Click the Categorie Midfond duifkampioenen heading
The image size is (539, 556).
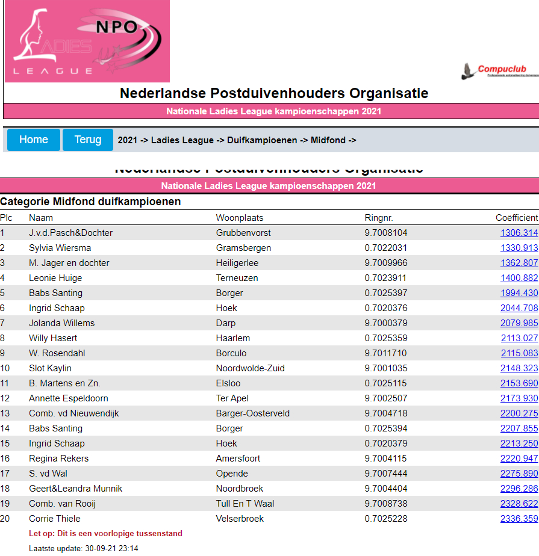click(x=90, y=202)
